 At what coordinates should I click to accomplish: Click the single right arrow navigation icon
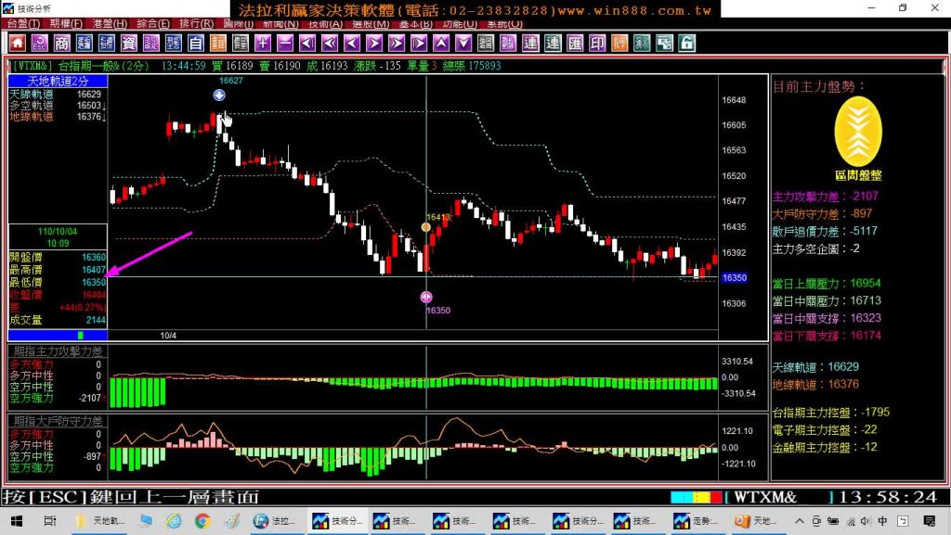click(374, 43)
